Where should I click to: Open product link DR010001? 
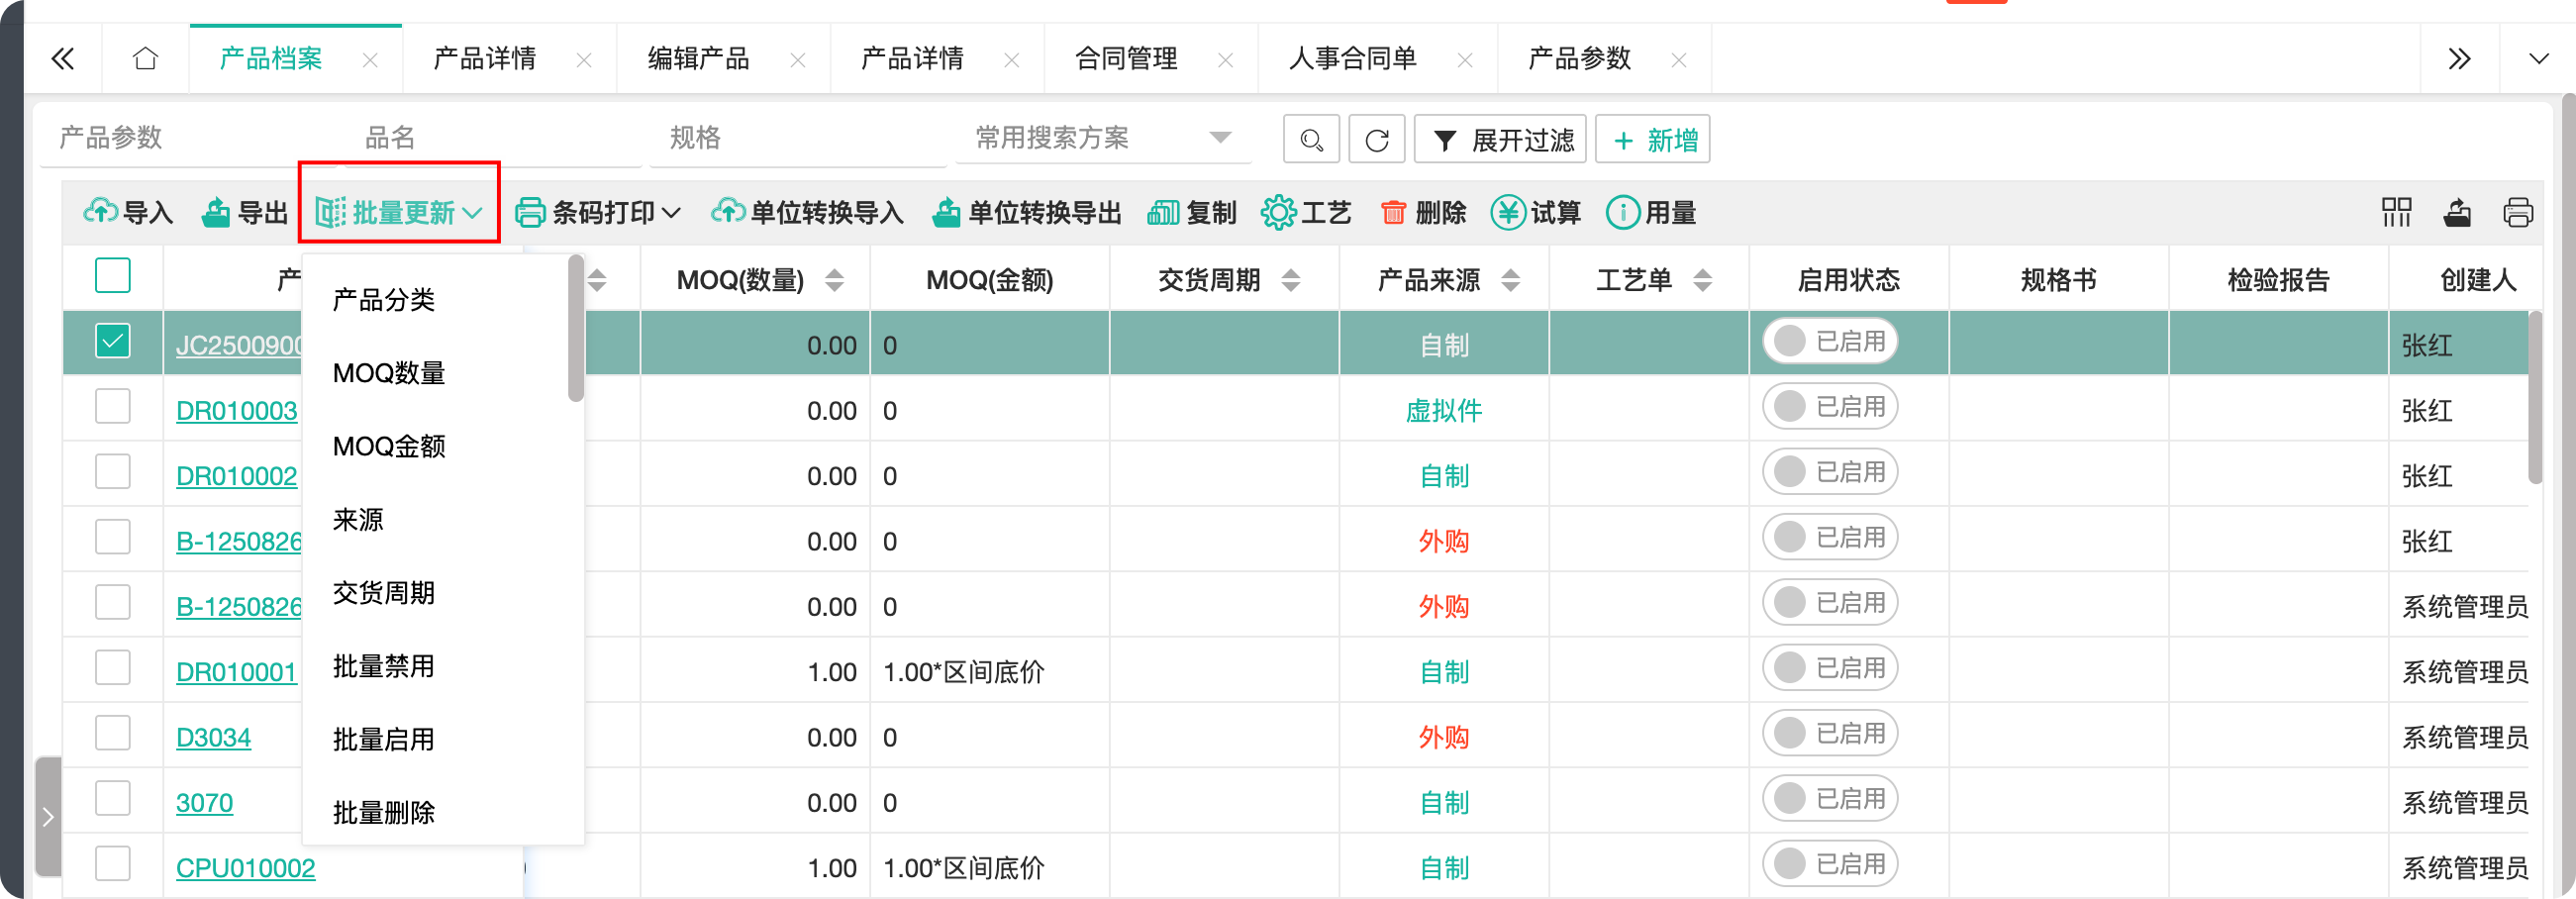pyautogui.click(x=236, y=672)
